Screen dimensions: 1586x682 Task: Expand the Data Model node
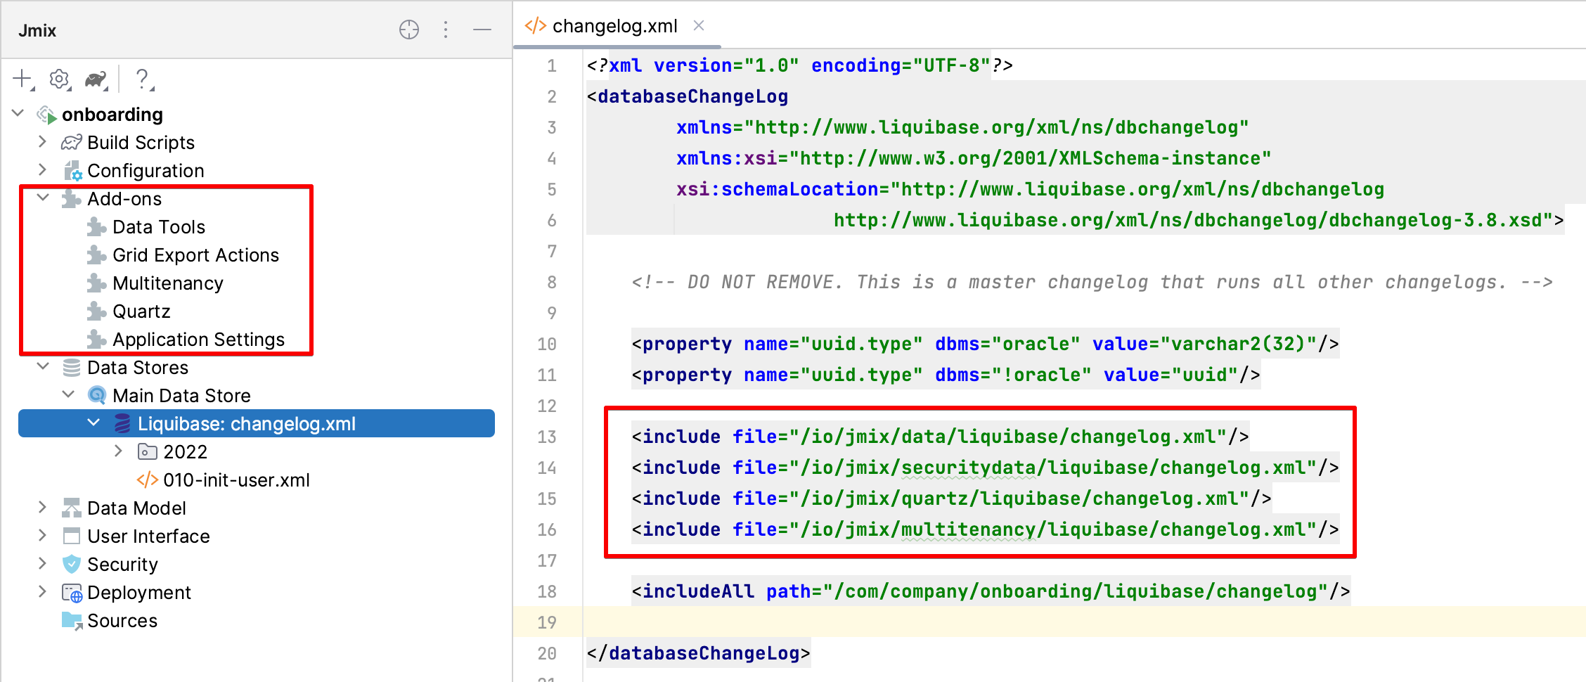(x=42, y=508)
